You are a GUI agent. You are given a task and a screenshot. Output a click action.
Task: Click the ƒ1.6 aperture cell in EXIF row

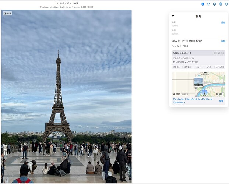coord(209,67)
